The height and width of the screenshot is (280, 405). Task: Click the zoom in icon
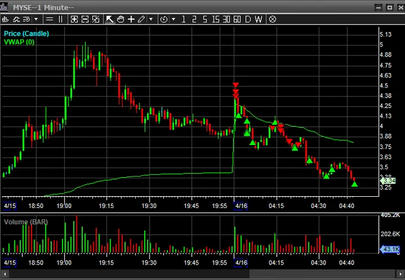[74, 20]
